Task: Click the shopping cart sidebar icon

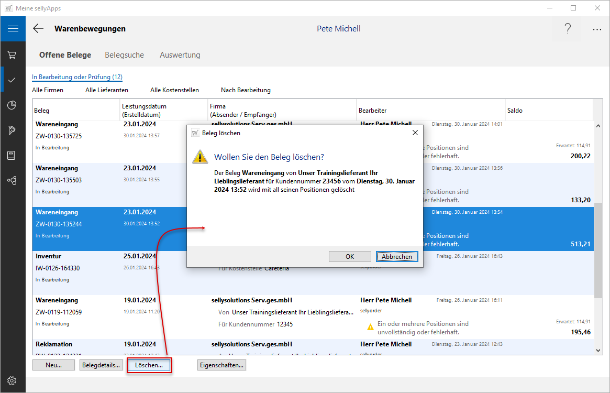Action: (12, 55)
